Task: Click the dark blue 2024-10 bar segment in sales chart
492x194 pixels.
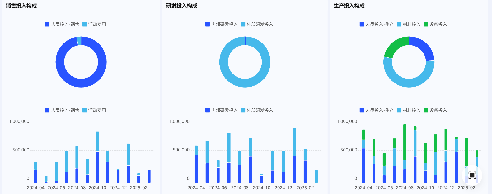Action: click(97, 167)
